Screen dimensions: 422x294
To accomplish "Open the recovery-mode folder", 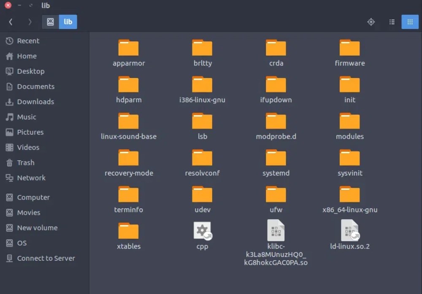I will (x=128, y=157).
